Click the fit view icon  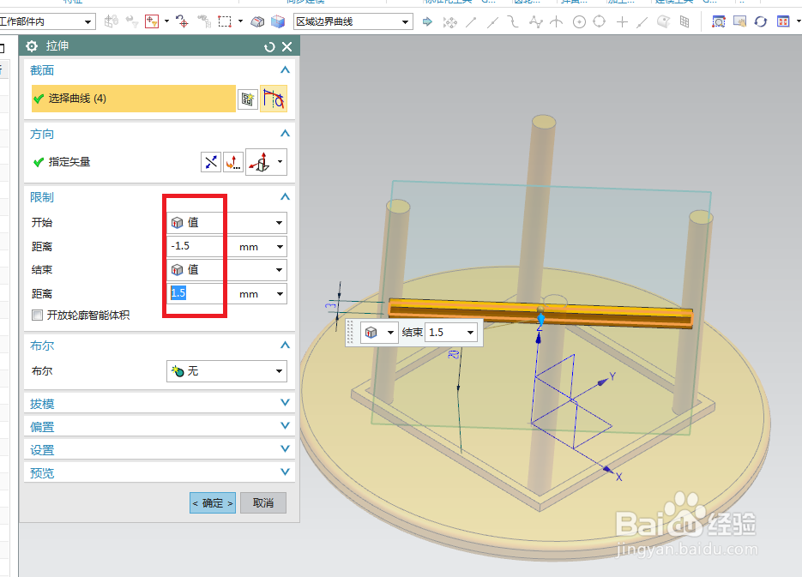click(782, 22)
